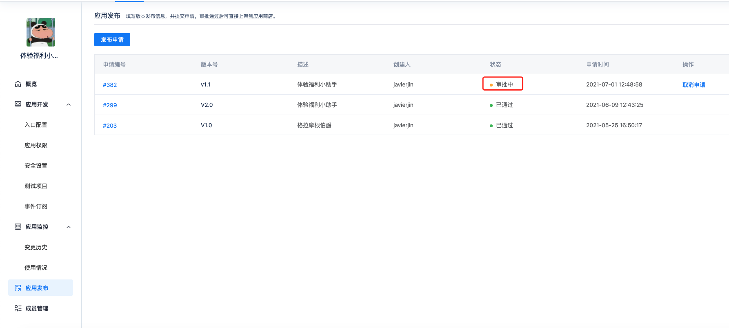Click the 描述 column header
This screenshot has height=328, width=729.
[x=303, y=64]
